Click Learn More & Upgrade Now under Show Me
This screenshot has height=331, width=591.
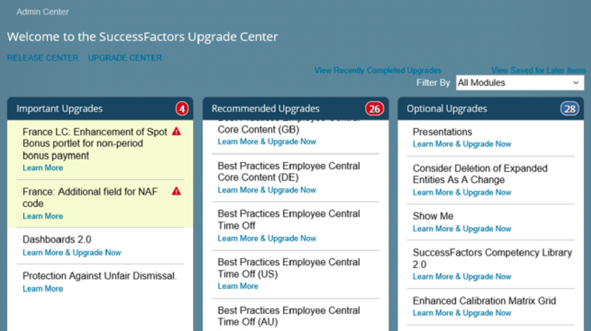tap(462, 229)
